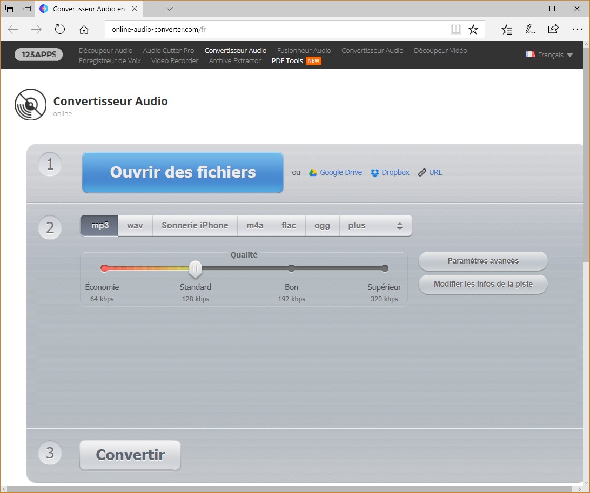Viewport: 590px width, 493px height.
Task: Open the web notes pen icon
Action: (530, 30)
